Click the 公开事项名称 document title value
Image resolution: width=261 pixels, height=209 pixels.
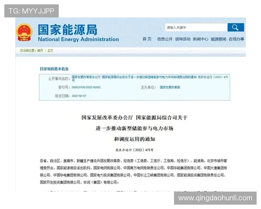point(150,78)
